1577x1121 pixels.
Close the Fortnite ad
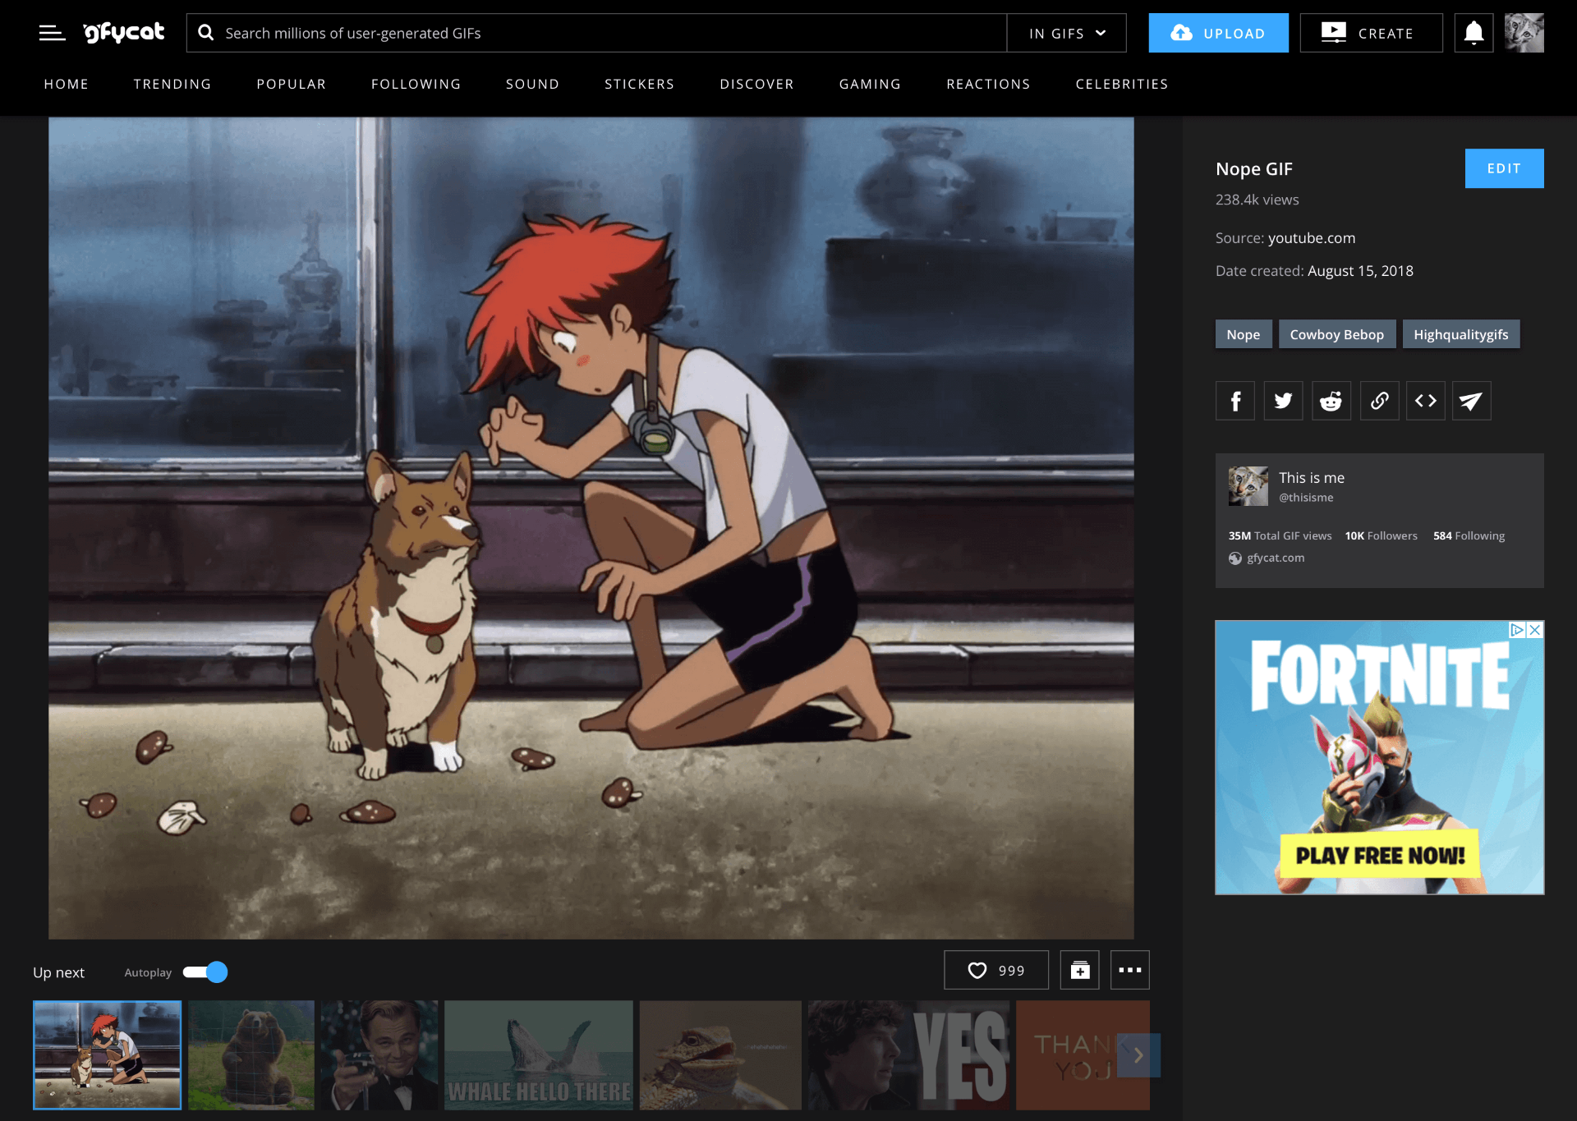coord(1534,630)
